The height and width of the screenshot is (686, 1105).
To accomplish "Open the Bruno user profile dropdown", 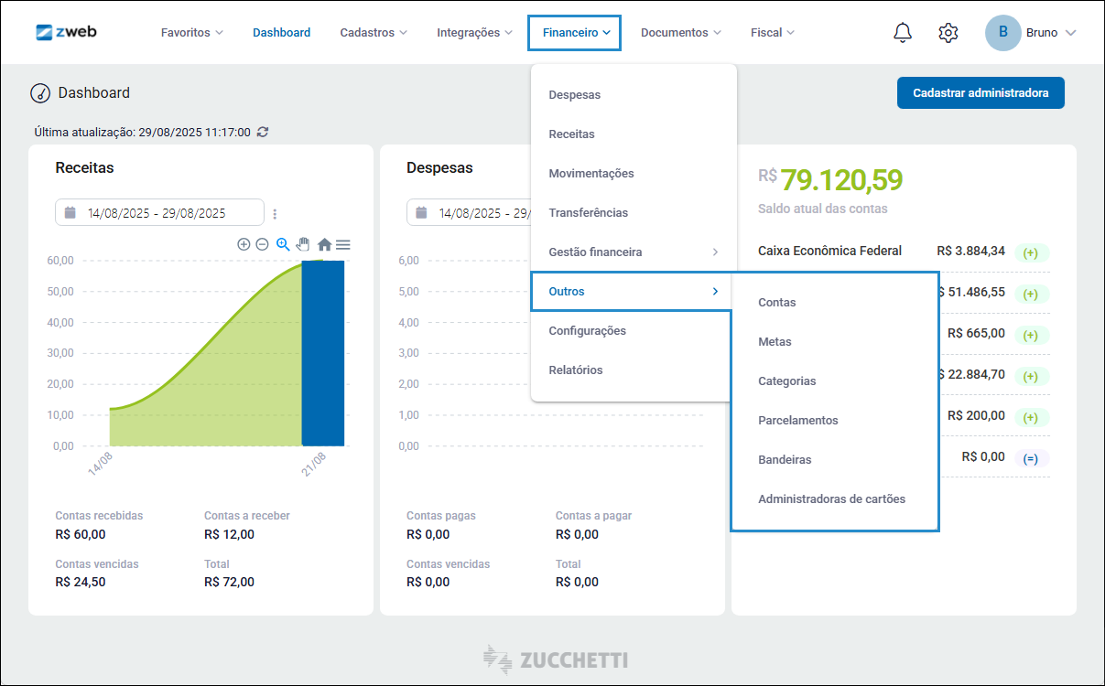I will 1031,33.
